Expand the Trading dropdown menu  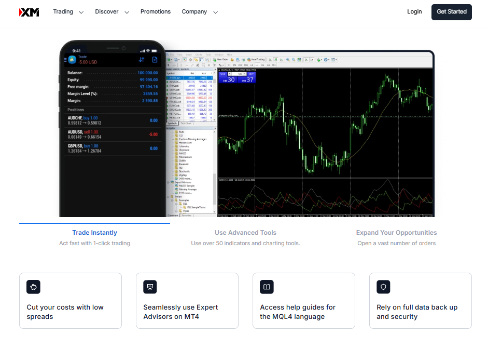[68, 12]
